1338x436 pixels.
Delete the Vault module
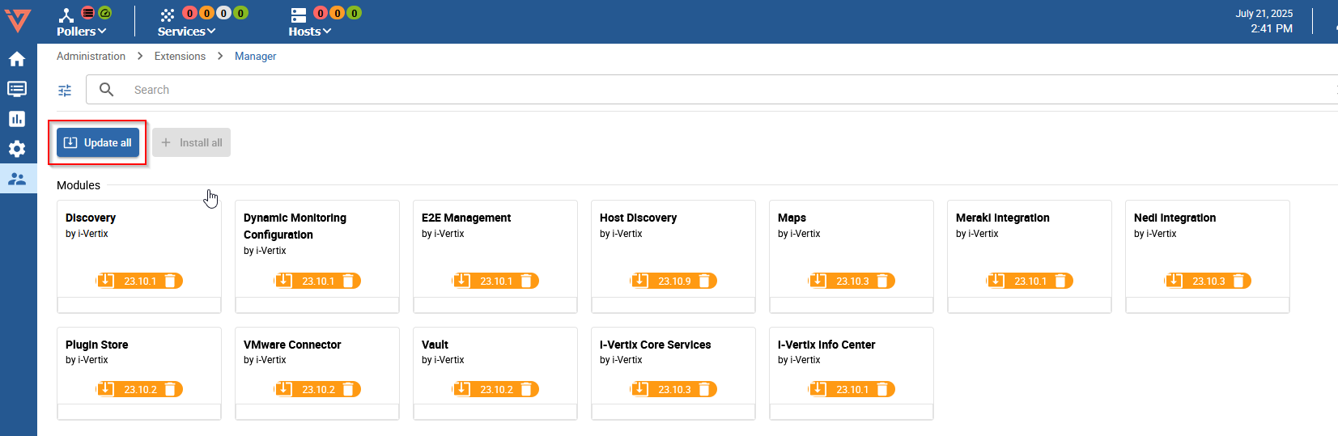click(526, 389)
